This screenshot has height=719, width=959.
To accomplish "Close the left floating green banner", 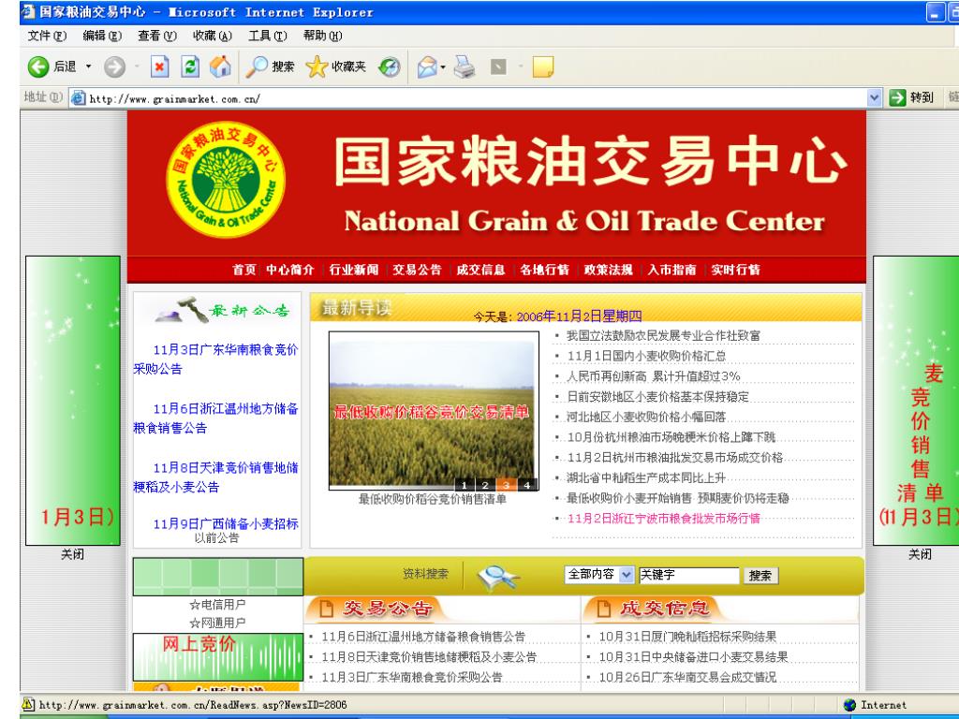I will pos(72,554).
